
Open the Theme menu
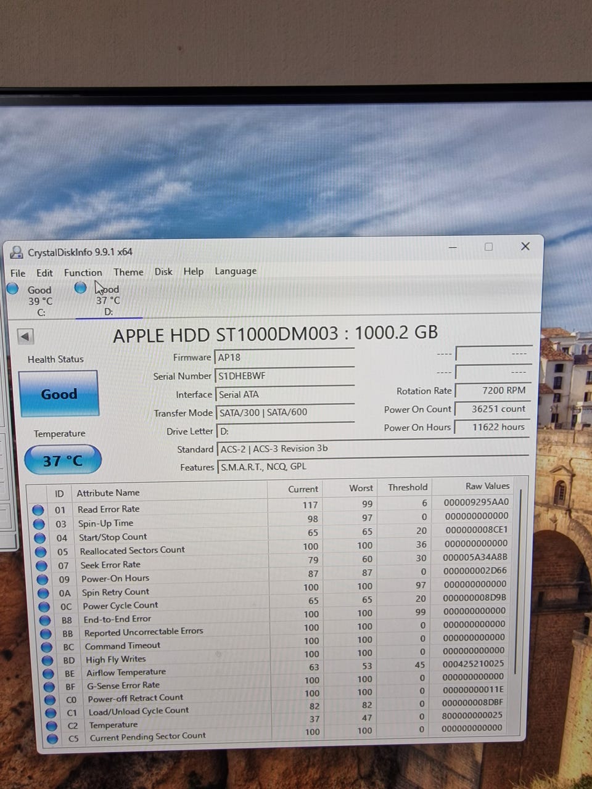coord(128,272)
